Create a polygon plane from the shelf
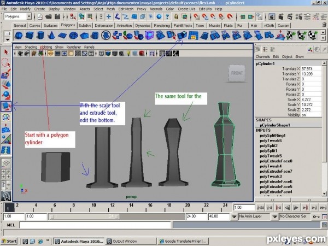The width and height of the screenshot is (328, 246). pyautogui.click(x=62, y=35)
